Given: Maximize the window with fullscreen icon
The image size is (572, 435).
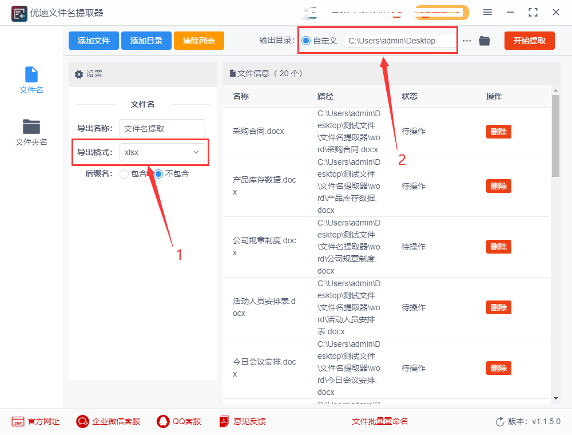Looking at the screenshot, I should pyautogui.click(x=533, y=13).
